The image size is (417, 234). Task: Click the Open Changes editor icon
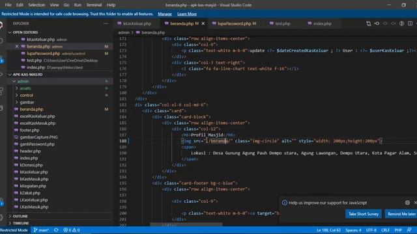[368, 23]
